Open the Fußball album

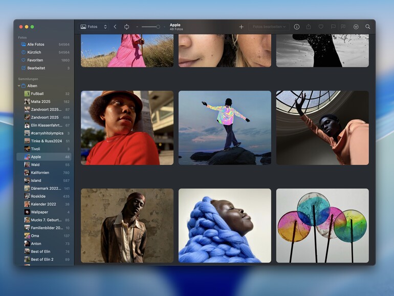44,94
